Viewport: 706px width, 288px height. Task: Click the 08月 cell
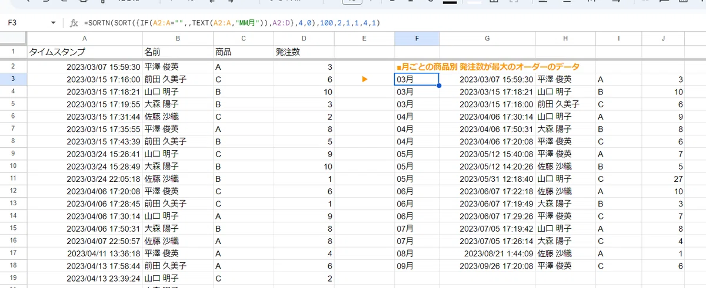(417, 253)
